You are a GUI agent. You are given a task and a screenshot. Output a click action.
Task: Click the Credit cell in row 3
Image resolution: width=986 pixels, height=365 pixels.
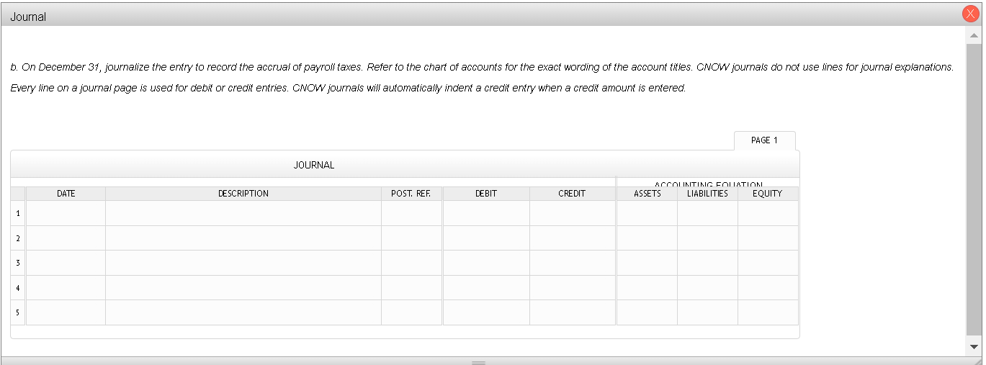tap(573, 263)
